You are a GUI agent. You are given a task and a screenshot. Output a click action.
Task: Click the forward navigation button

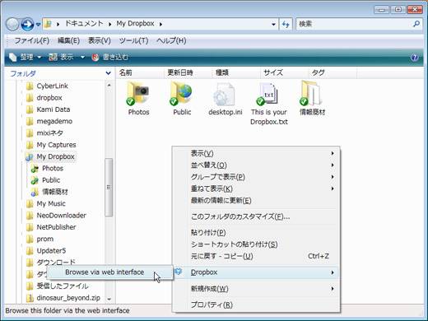pos(27,24)
